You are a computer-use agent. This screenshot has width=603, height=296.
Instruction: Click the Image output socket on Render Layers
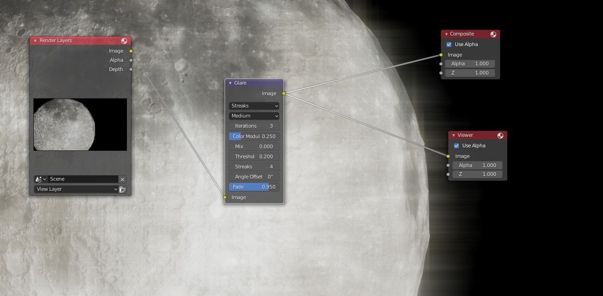pos(131,51)
